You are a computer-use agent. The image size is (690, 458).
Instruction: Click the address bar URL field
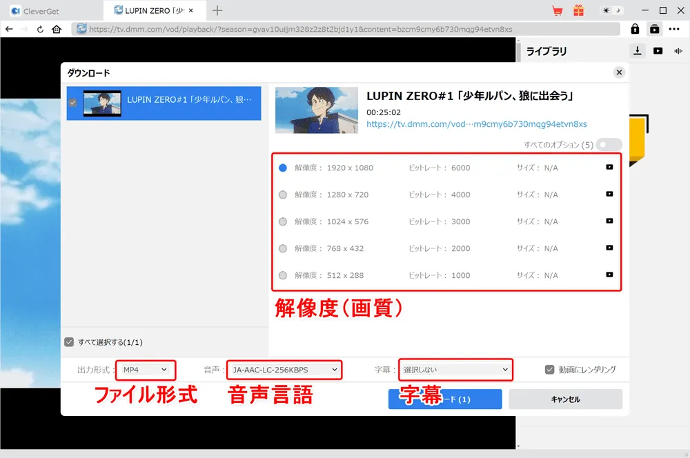click(x=346, y=29)
